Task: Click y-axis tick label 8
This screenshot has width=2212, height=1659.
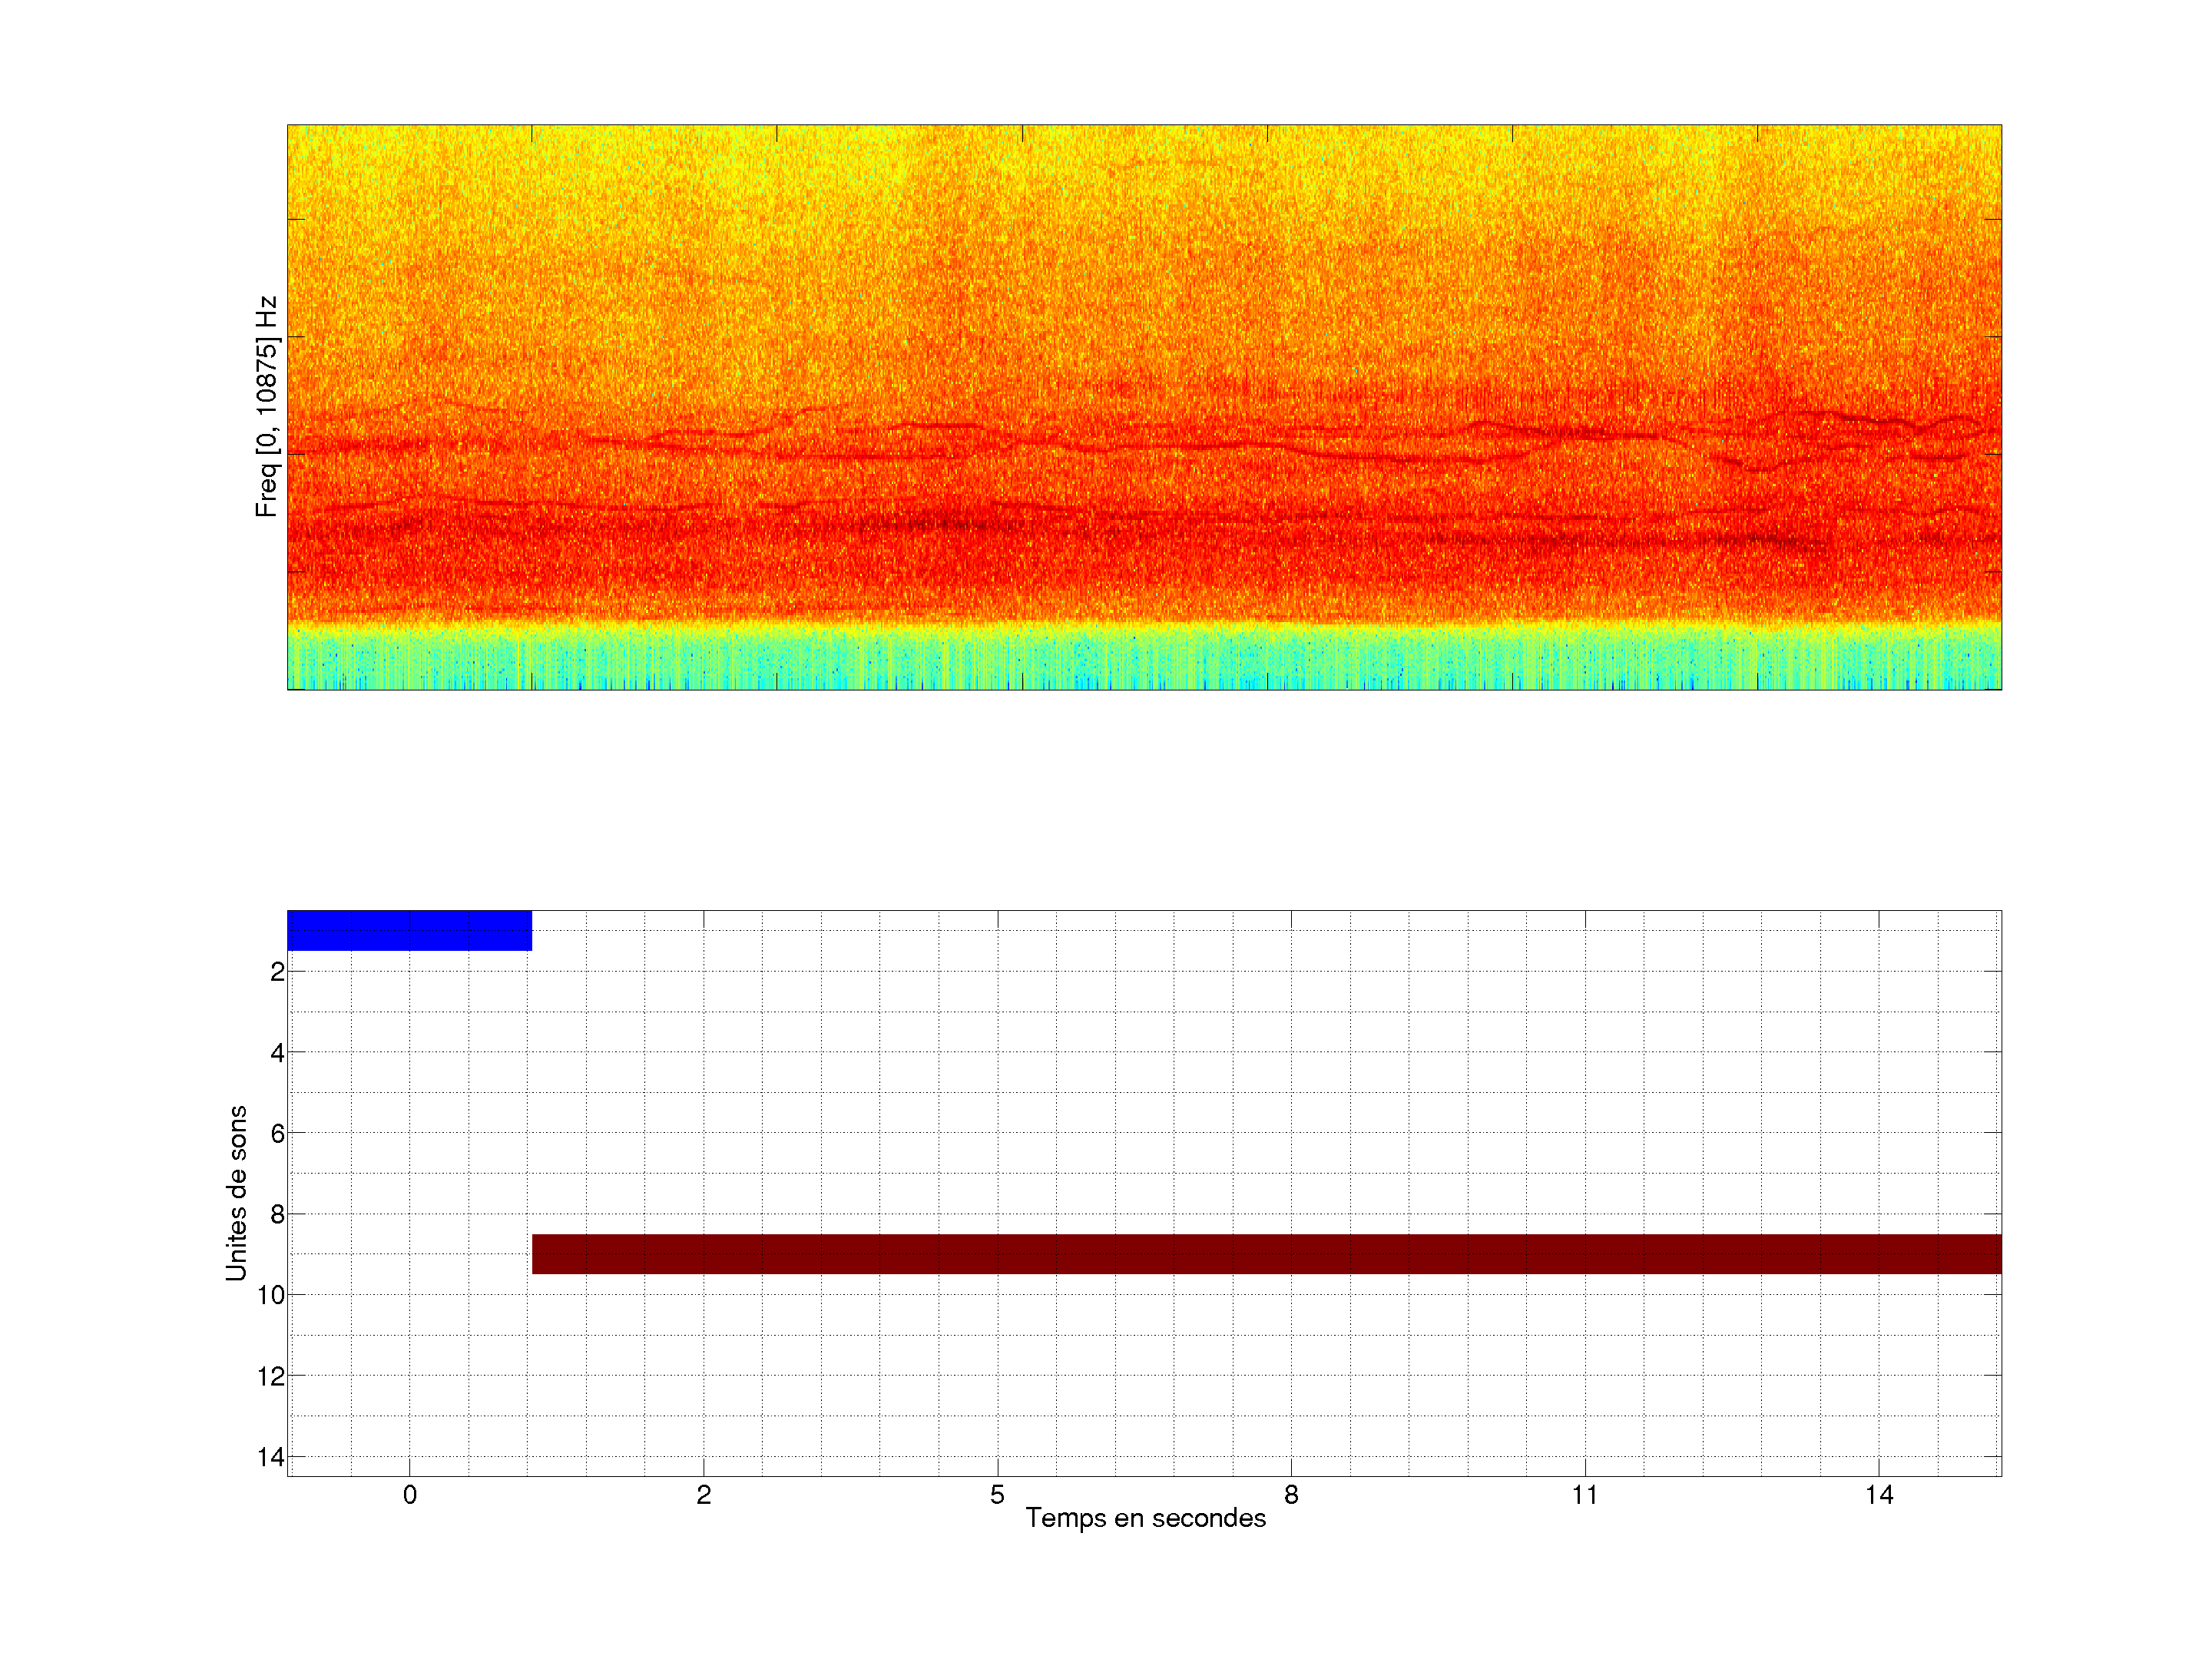Action: (x=277, y=1215)
